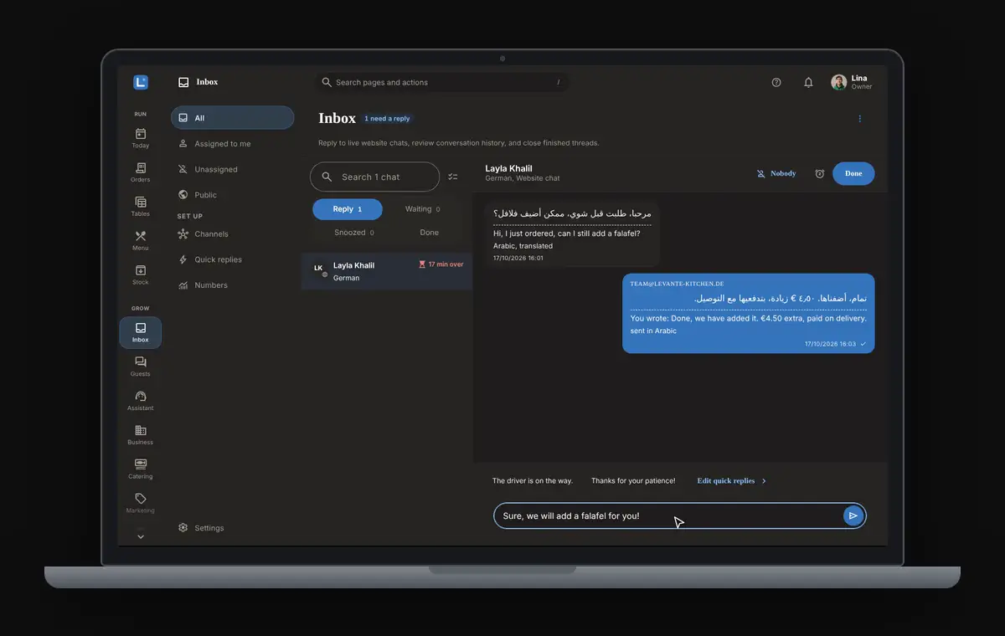The height and width of the screenshot is (636, 1005).
Task: Open the Inbox three-dot more menu
Action: pyautogui.click(x=859, y=119)
